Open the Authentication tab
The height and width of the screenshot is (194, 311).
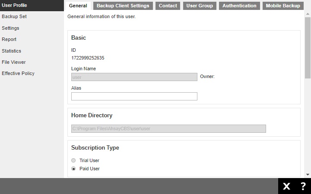239,6
